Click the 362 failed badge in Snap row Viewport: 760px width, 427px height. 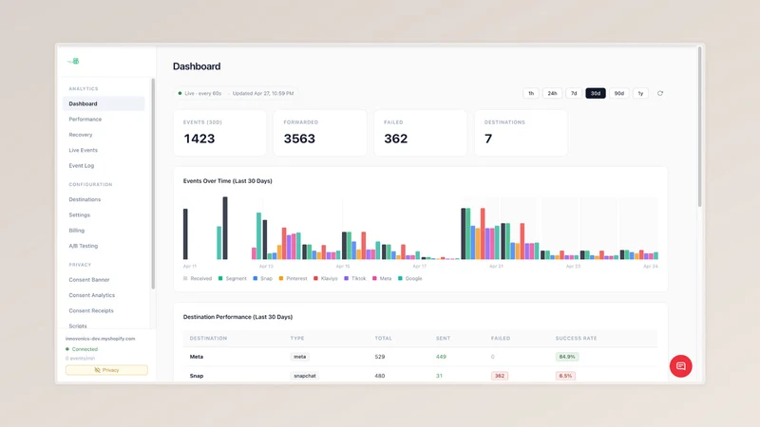pos(500,376)
